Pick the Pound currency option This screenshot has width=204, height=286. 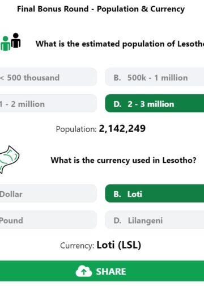click(x=48, y=220)
